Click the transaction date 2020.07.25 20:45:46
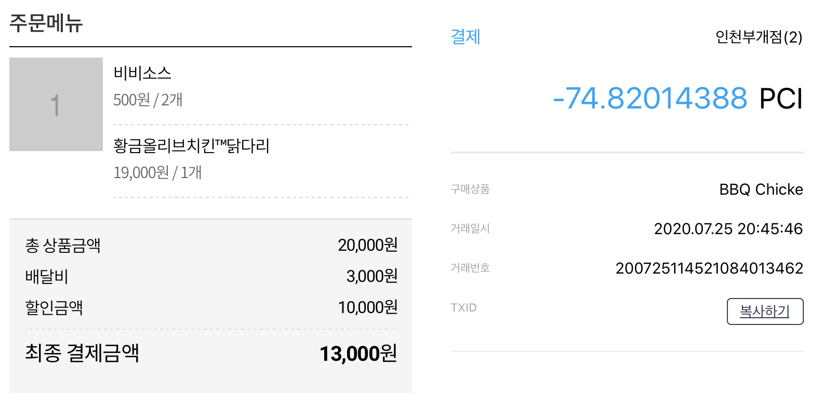 click(728, 229)
